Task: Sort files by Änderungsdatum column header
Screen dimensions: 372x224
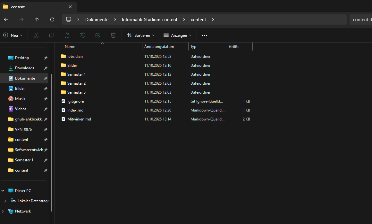Action: click(x=159, y=47)
